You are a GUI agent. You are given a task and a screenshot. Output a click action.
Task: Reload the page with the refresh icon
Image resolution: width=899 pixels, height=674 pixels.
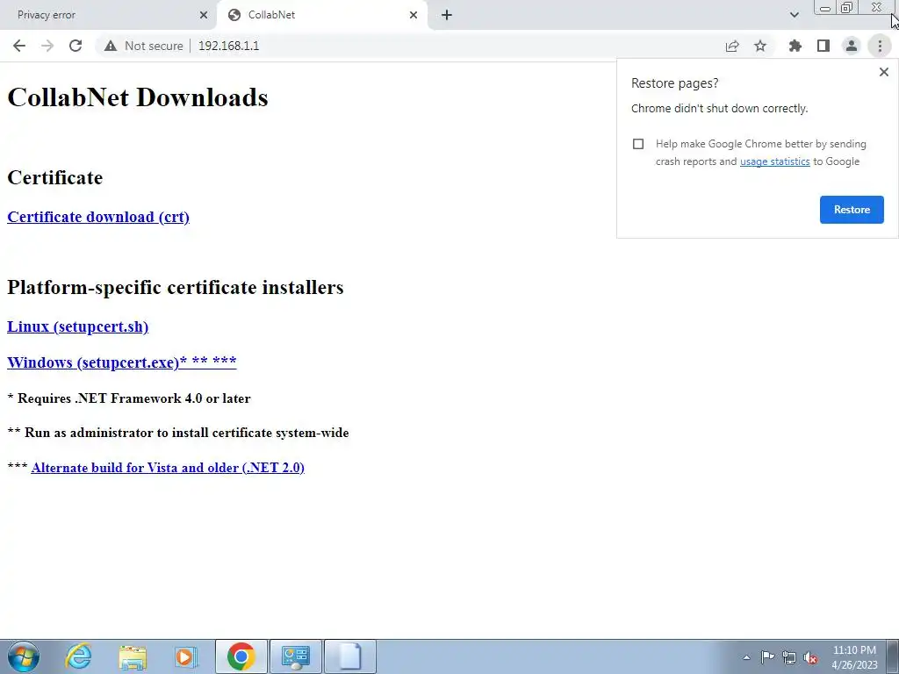coord(76,46)
